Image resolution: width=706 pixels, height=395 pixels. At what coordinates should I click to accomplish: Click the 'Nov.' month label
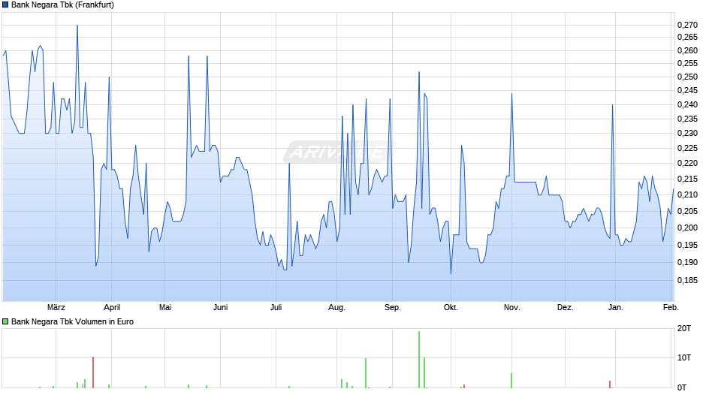[x=512, y=308]
